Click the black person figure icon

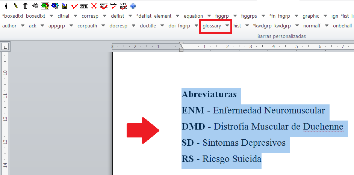pyautogui.click(x=6, y=6)
